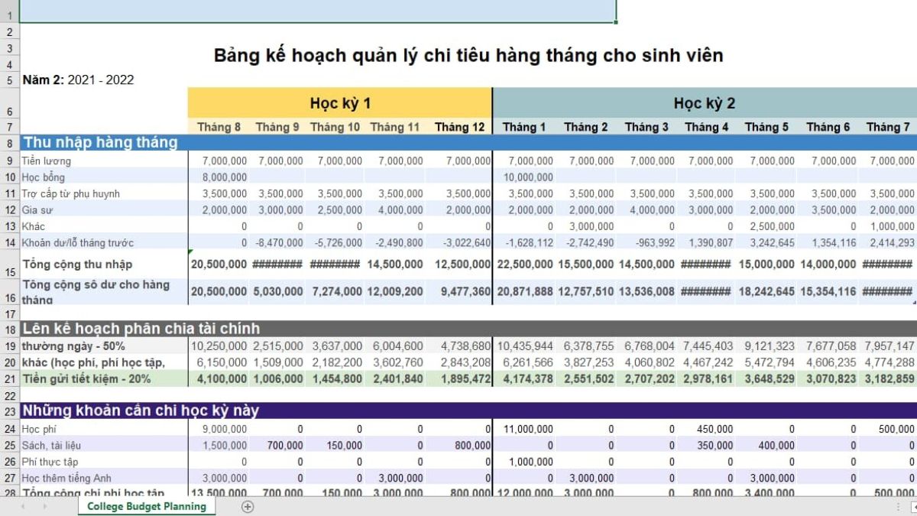Click the 'Tháng 8' column header cell
This screenshot has width=917, height=516.
click(x=219, y=127)
